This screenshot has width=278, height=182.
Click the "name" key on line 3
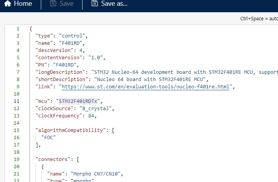click(x=44, y=43)
